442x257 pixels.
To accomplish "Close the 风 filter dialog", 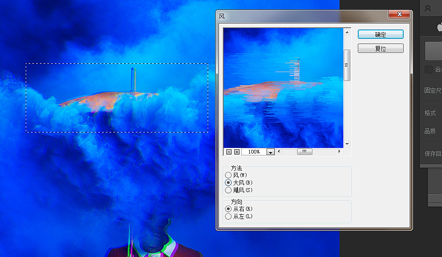I will (x=399, y=14).
